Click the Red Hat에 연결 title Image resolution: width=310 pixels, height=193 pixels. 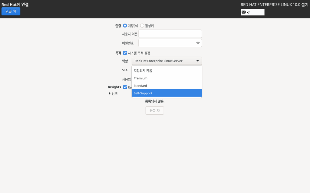(x=17, y=5)
